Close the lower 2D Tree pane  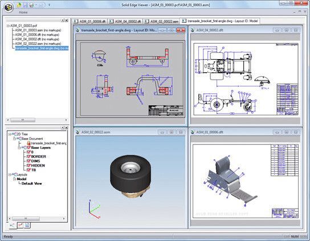pyautogui.click(x=67, y=127)
